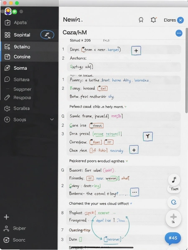Image resolution: width=188 pixels, height=250 pixels.
Task: Click the Super person icon
Action: 6,228
